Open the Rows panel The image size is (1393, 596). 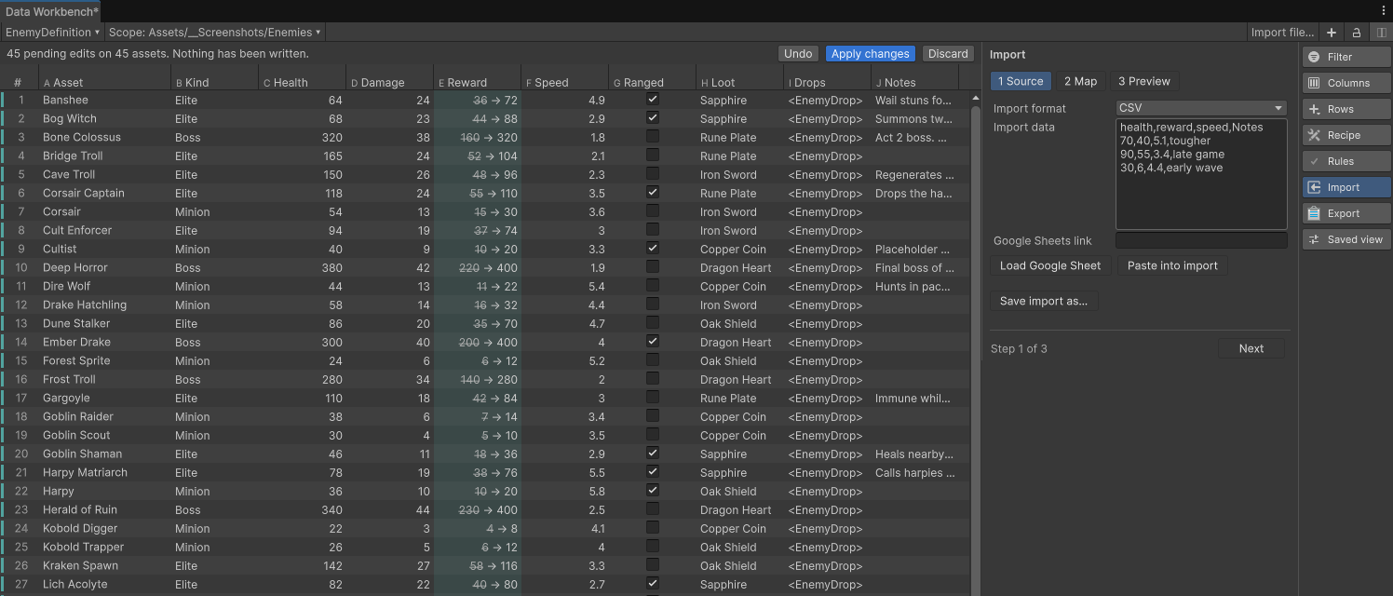coord(1346,109)
